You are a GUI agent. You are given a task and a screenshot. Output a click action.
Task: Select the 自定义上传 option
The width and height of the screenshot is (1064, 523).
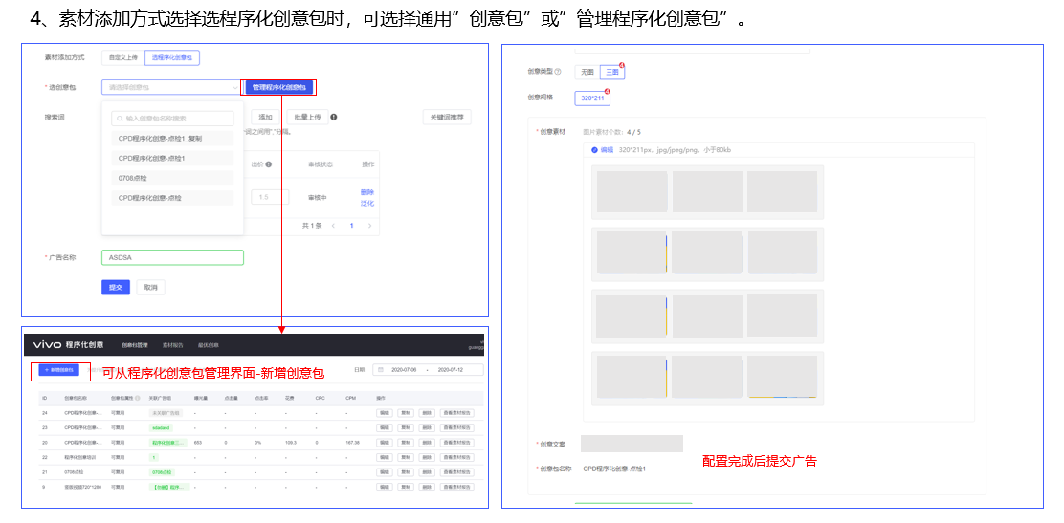pyautogui.click(x=122, y=58)
